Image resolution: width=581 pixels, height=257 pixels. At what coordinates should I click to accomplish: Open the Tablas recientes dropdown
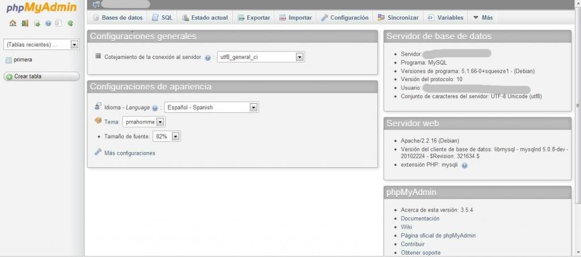[74, 44]
